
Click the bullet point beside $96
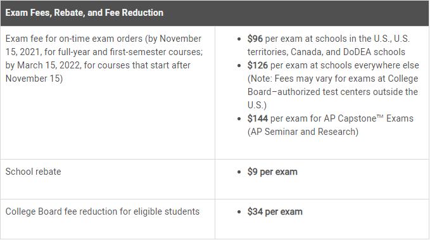click(x=239, y=39)
